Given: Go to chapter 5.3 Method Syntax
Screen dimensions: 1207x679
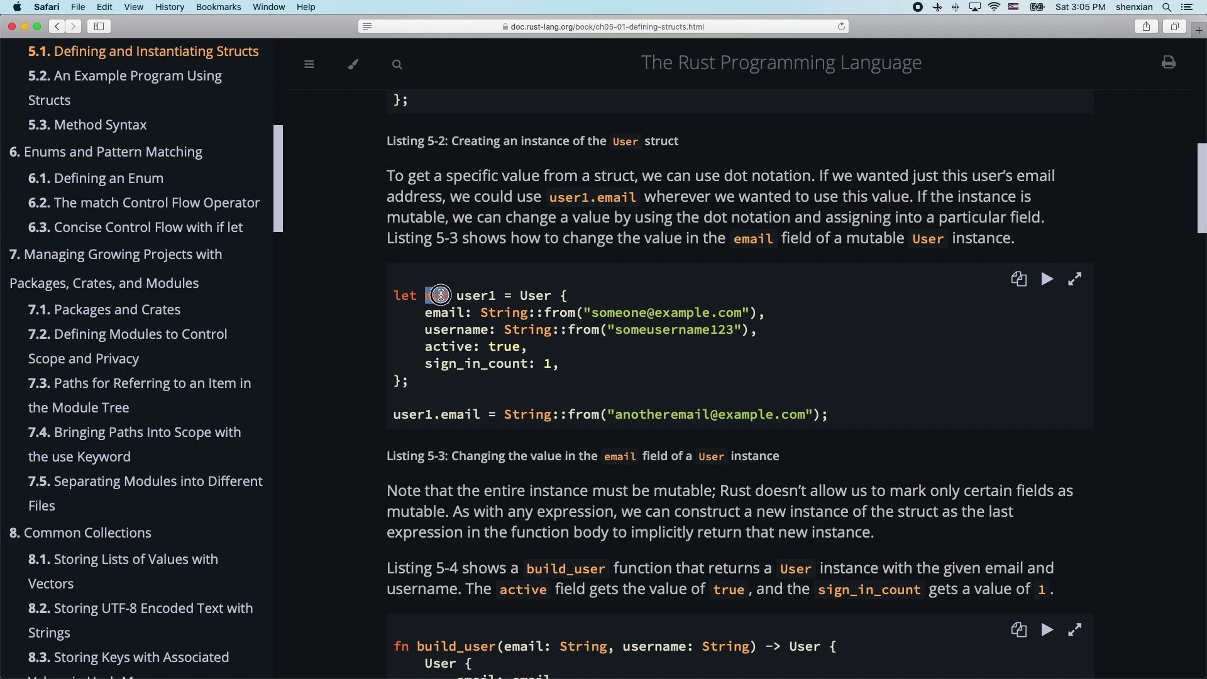Looking at the screenshot, I should click(87, 124).
